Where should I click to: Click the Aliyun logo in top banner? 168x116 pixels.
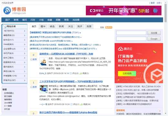point(97,11)
